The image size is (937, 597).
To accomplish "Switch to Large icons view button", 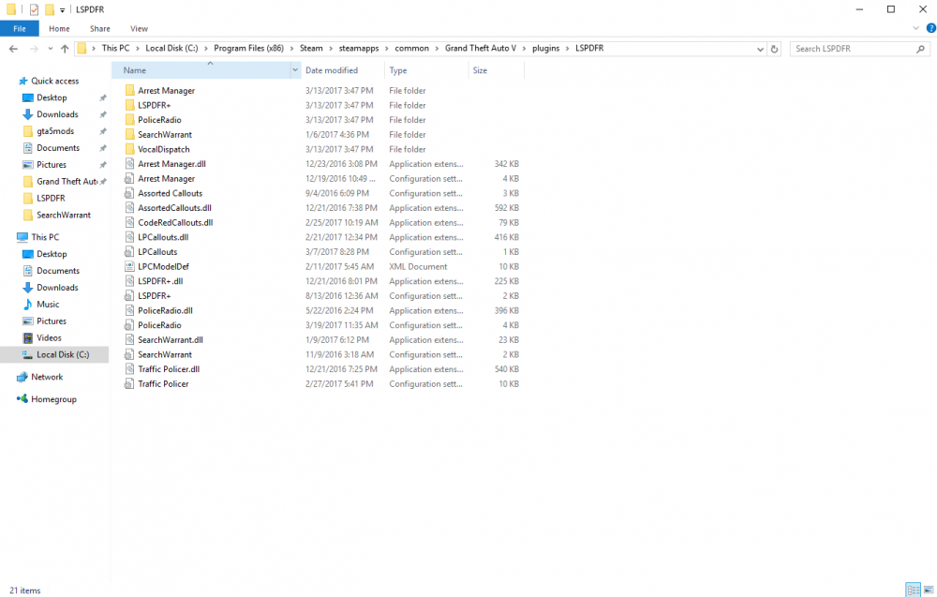I will coord(929,590).
